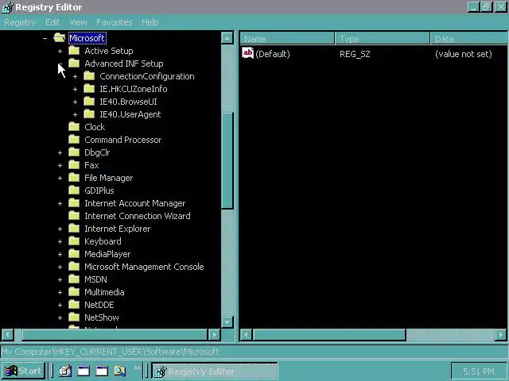Viewport: 509px width, 381px height.
Task: Expand the MediaPlayer key
Action: [x=60, y=254]
